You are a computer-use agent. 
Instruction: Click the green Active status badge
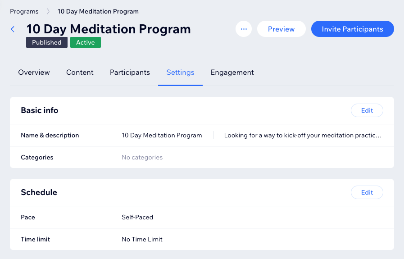85,42
